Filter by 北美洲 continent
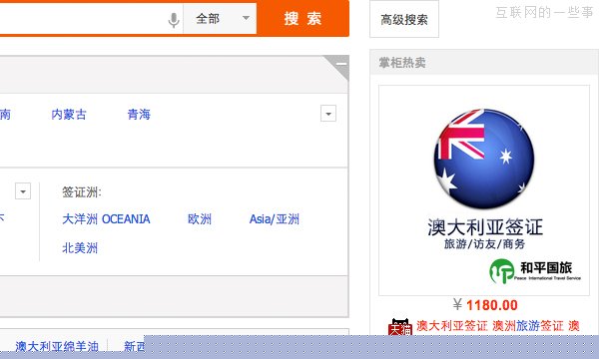This screenshot has height=359, width=599. point(80,248)
